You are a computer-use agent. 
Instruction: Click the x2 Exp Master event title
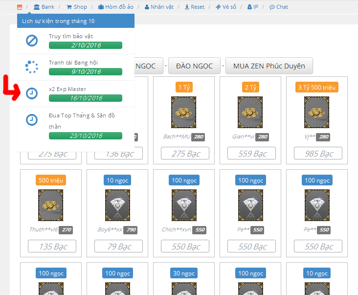67,89
